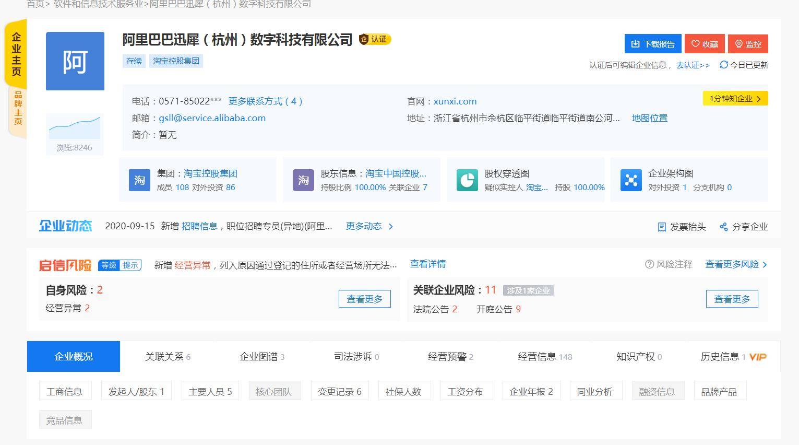Click the 法院公告 2 item
This screenshot has height=445, width=799.
435,309
